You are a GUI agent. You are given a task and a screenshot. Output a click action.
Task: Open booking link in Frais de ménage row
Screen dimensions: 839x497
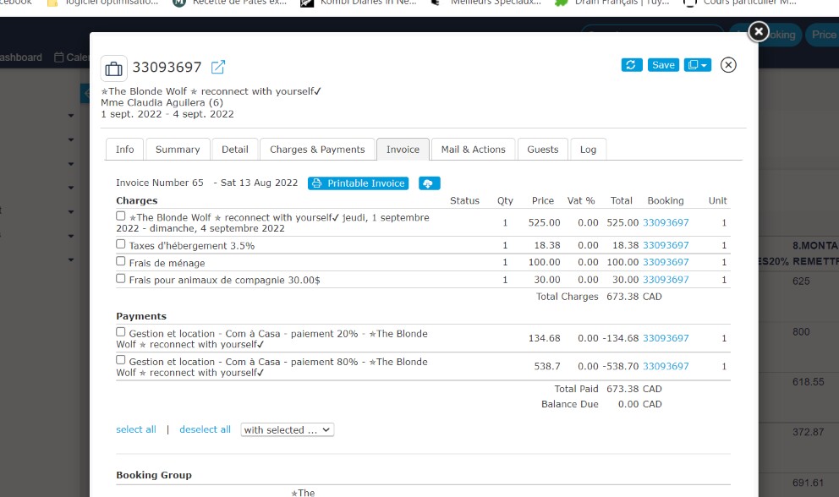[x=666, y=262]
